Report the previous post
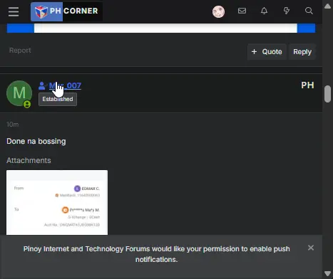This screenshot has width=333, height=279. (20, 51)
